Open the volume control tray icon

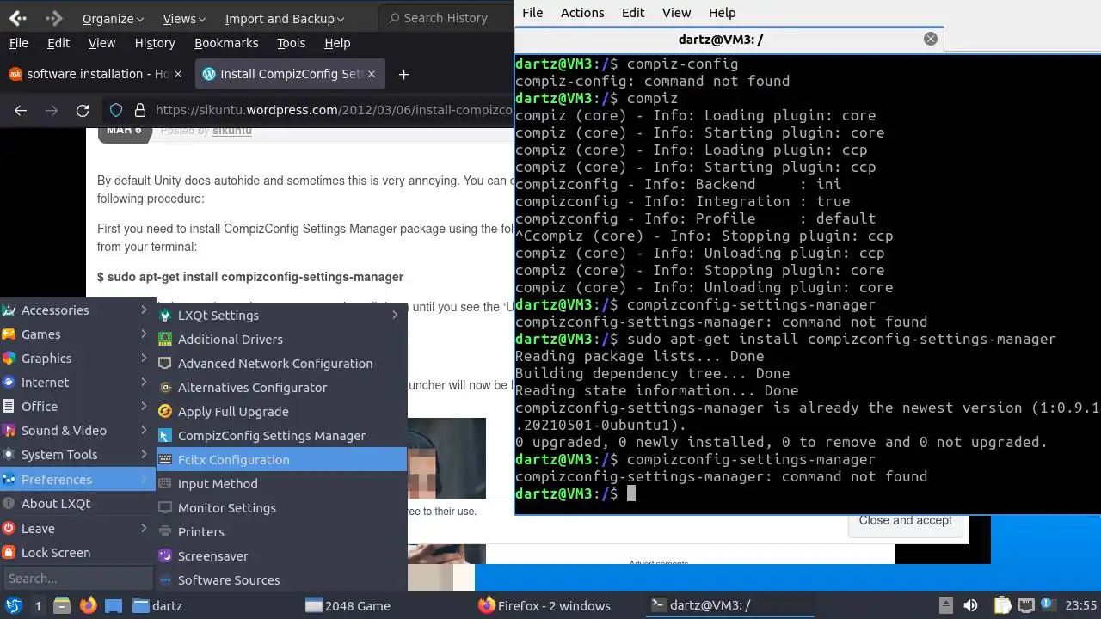click(x=970, y=605)
